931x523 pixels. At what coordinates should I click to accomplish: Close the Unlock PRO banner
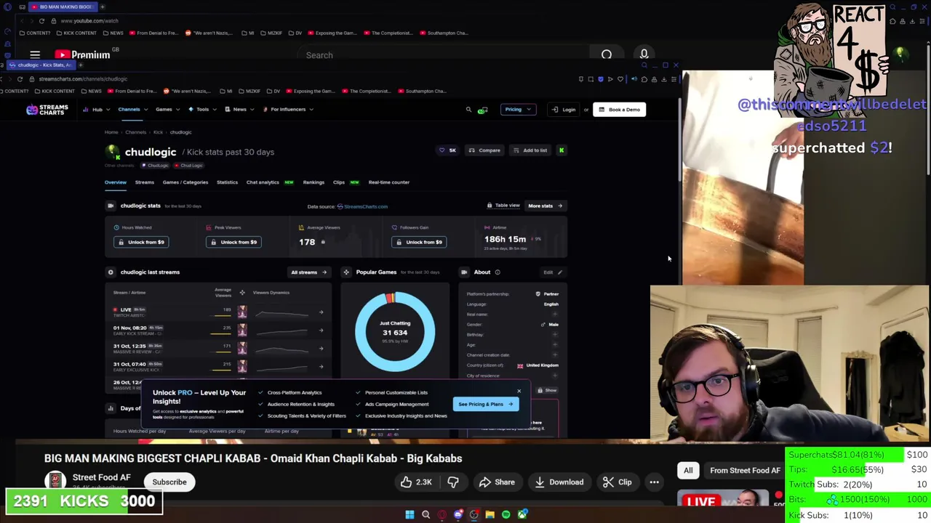coord(519,392)
